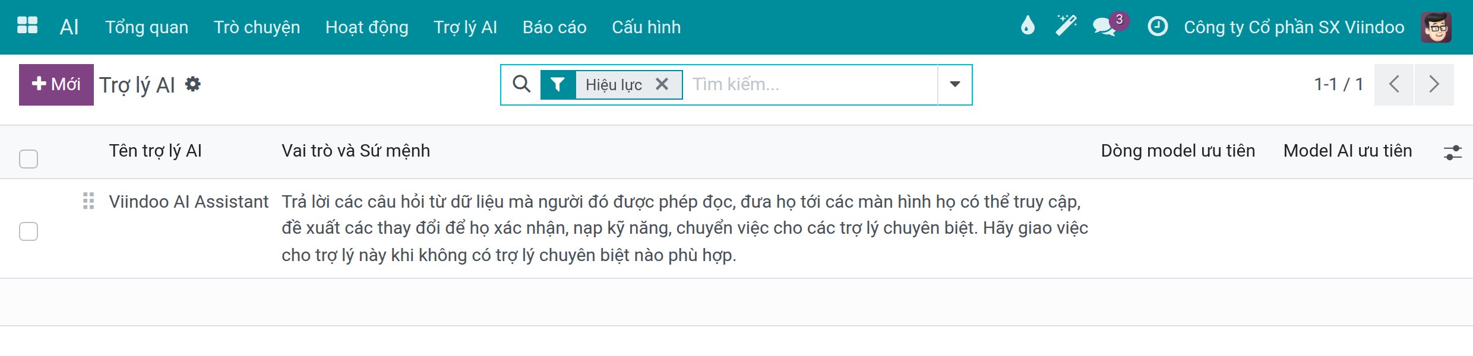Image resolution: width=1473 pixels, height=356 pixels.
Task: Open the Trò chuyện menu
Action: click(257, 27)
